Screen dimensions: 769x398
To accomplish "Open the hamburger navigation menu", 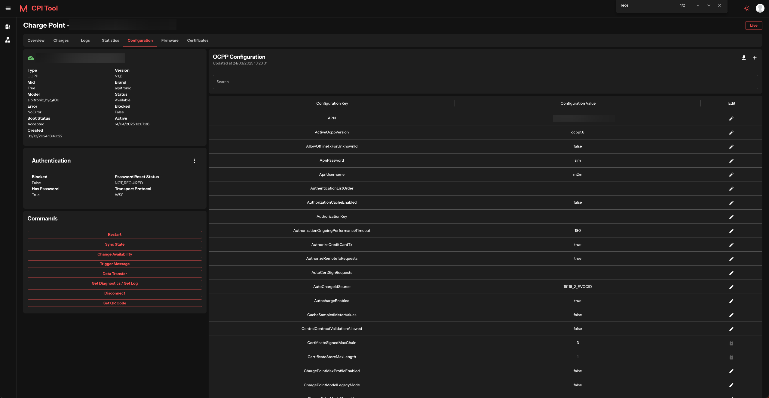I will click(8, 8).
